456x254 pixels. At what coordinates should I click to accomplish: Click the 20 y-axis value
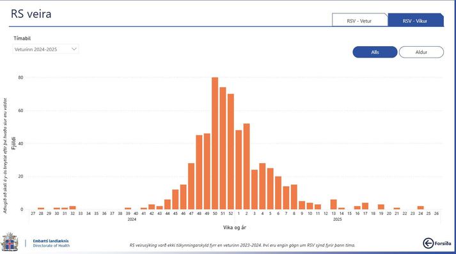pyautogui.click(x=20, y=177)
